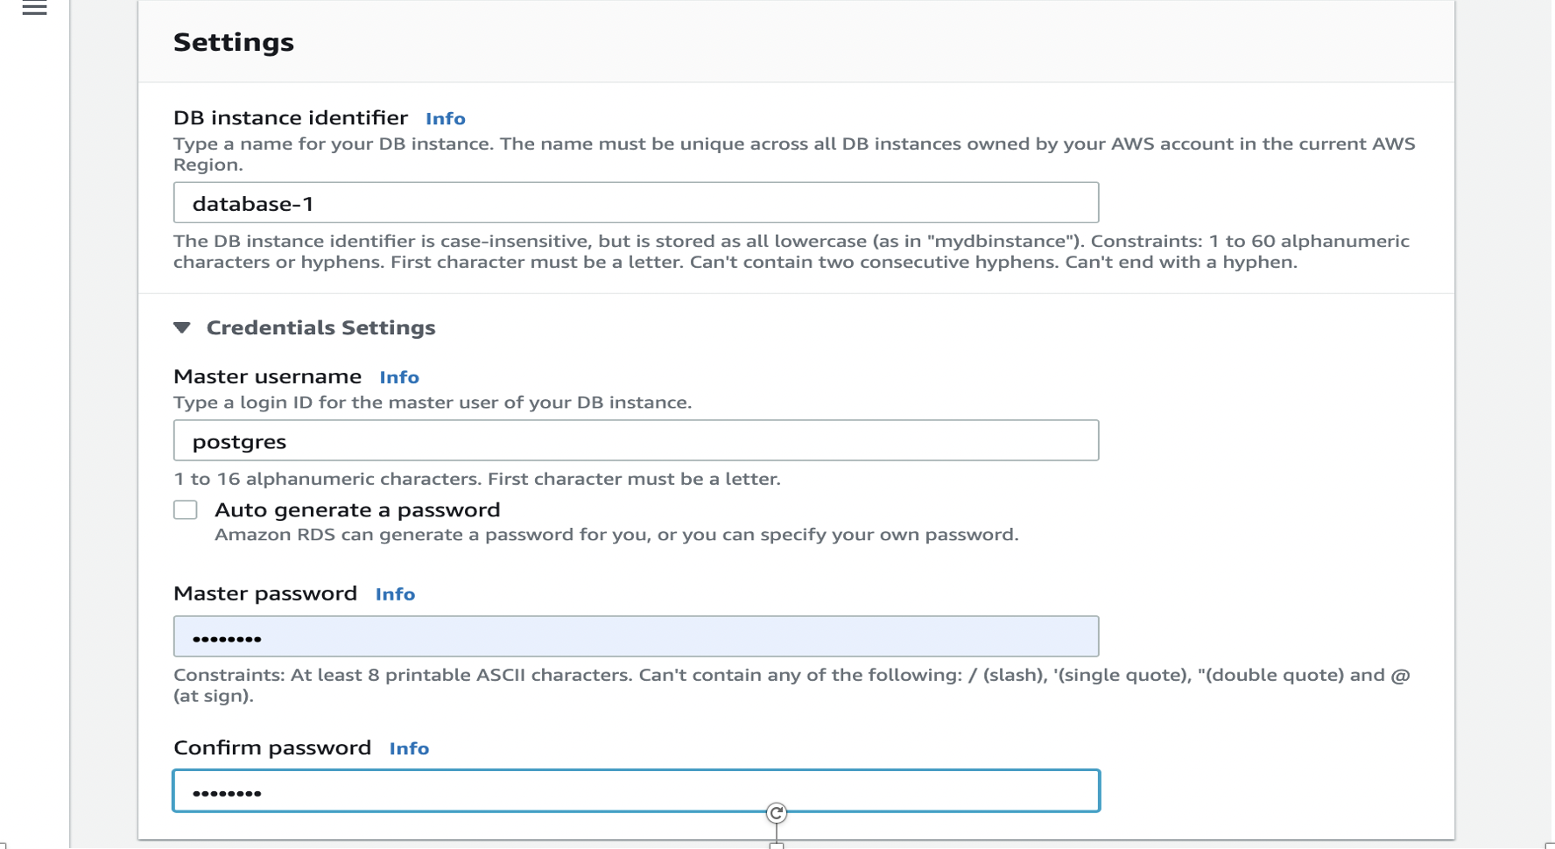Image resolution: width=1555 pixels, height=849 pixels.
Task: Click the Credentials Settings heading text
Action: (x=320, y=327)
